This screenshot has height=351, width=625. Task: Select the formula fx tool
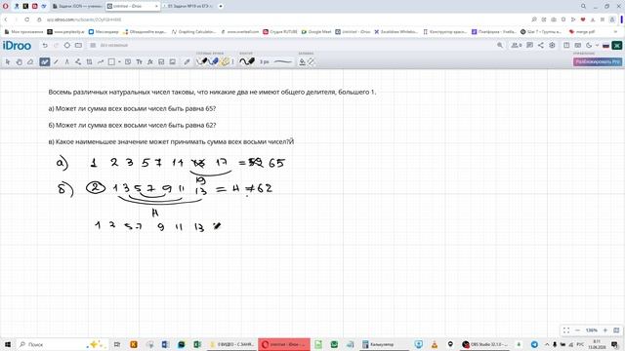pyautogui.click(x=149, y=61)
